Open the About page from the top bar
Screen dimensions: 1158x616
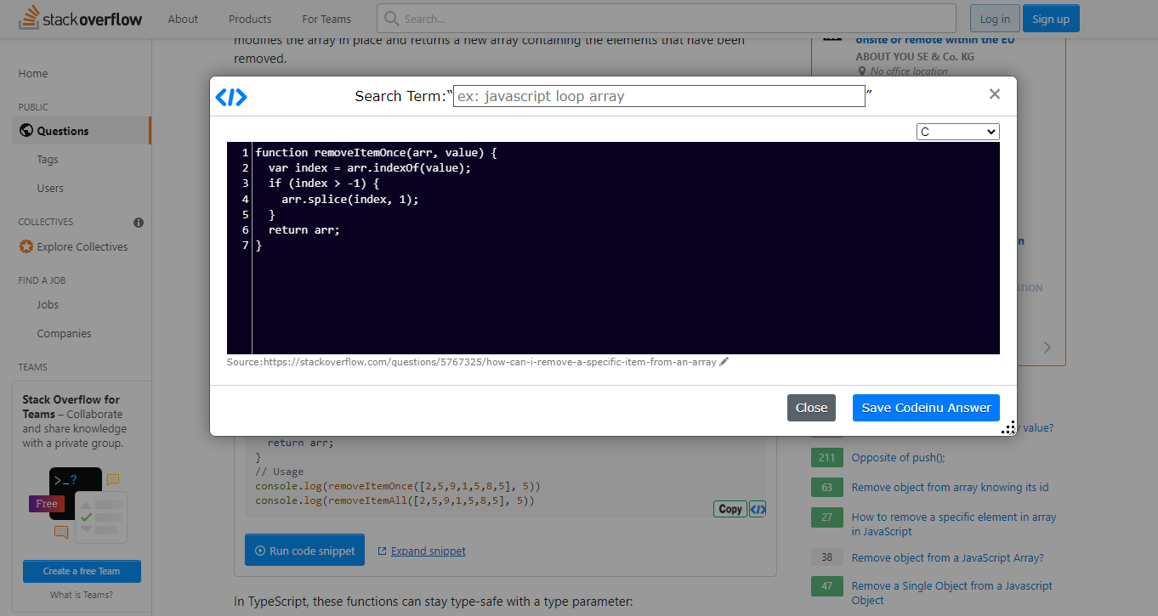(x=183, y=19)
